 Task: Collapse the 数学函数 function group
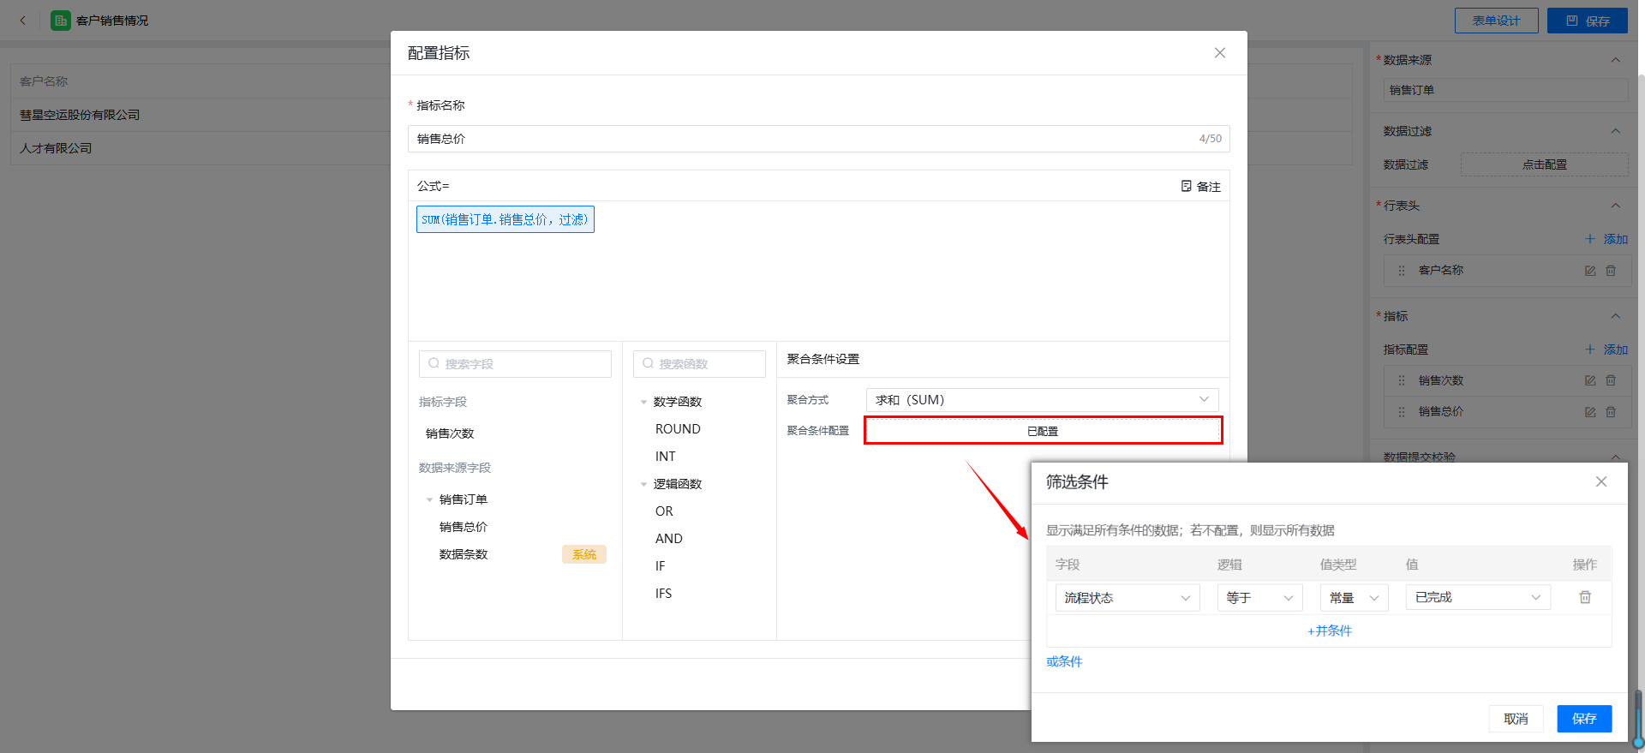pyautogui.click(x=643, y=402)
